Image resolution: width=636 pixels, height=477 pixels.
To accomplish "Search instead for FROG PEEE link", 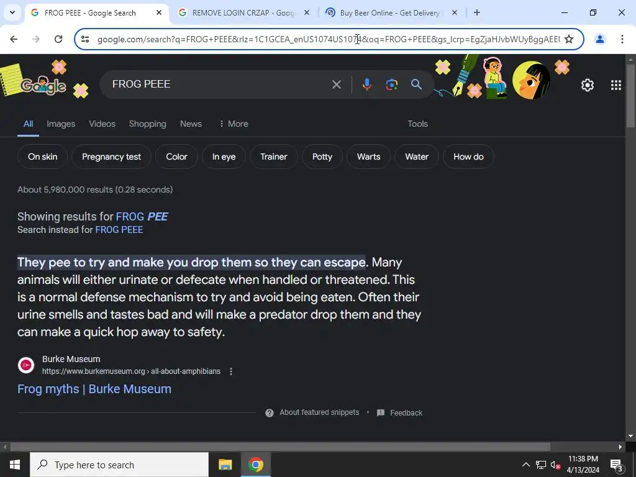I will 119,230.
